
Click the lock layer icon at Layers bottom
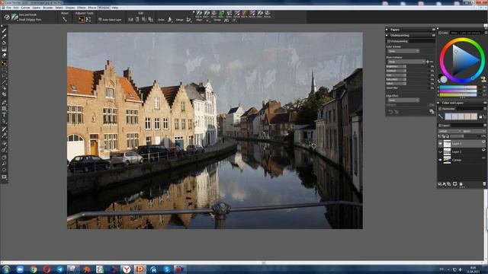(x=461, y=184)
